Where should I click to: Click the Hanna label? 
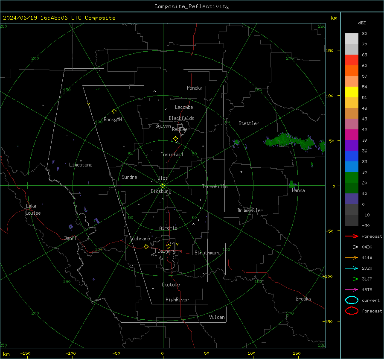pos(298,190)
